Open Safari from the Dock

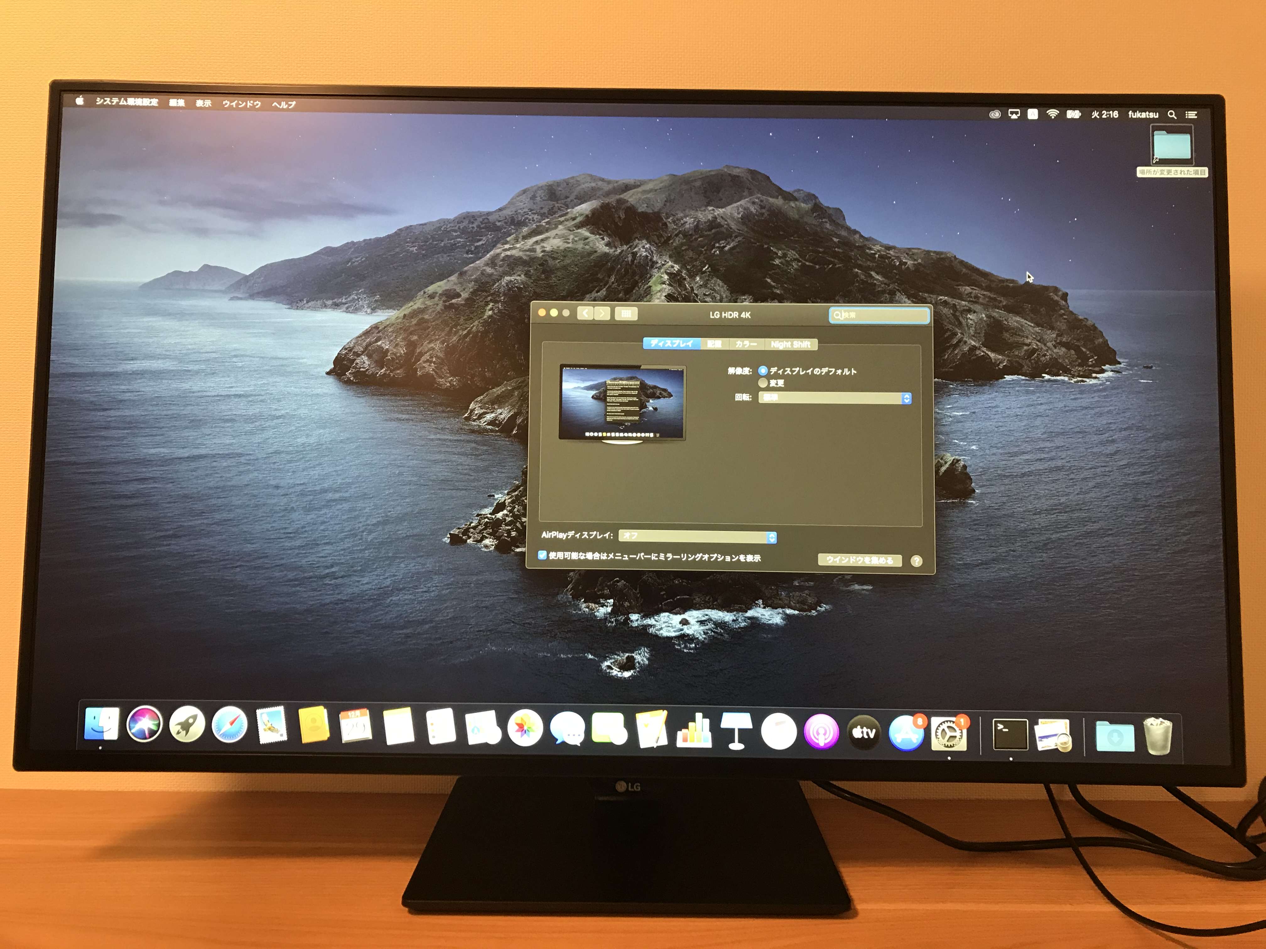pos(230,725)
